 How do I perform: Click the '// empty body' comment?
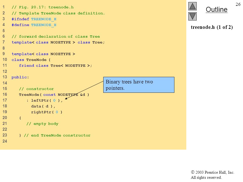42,124
